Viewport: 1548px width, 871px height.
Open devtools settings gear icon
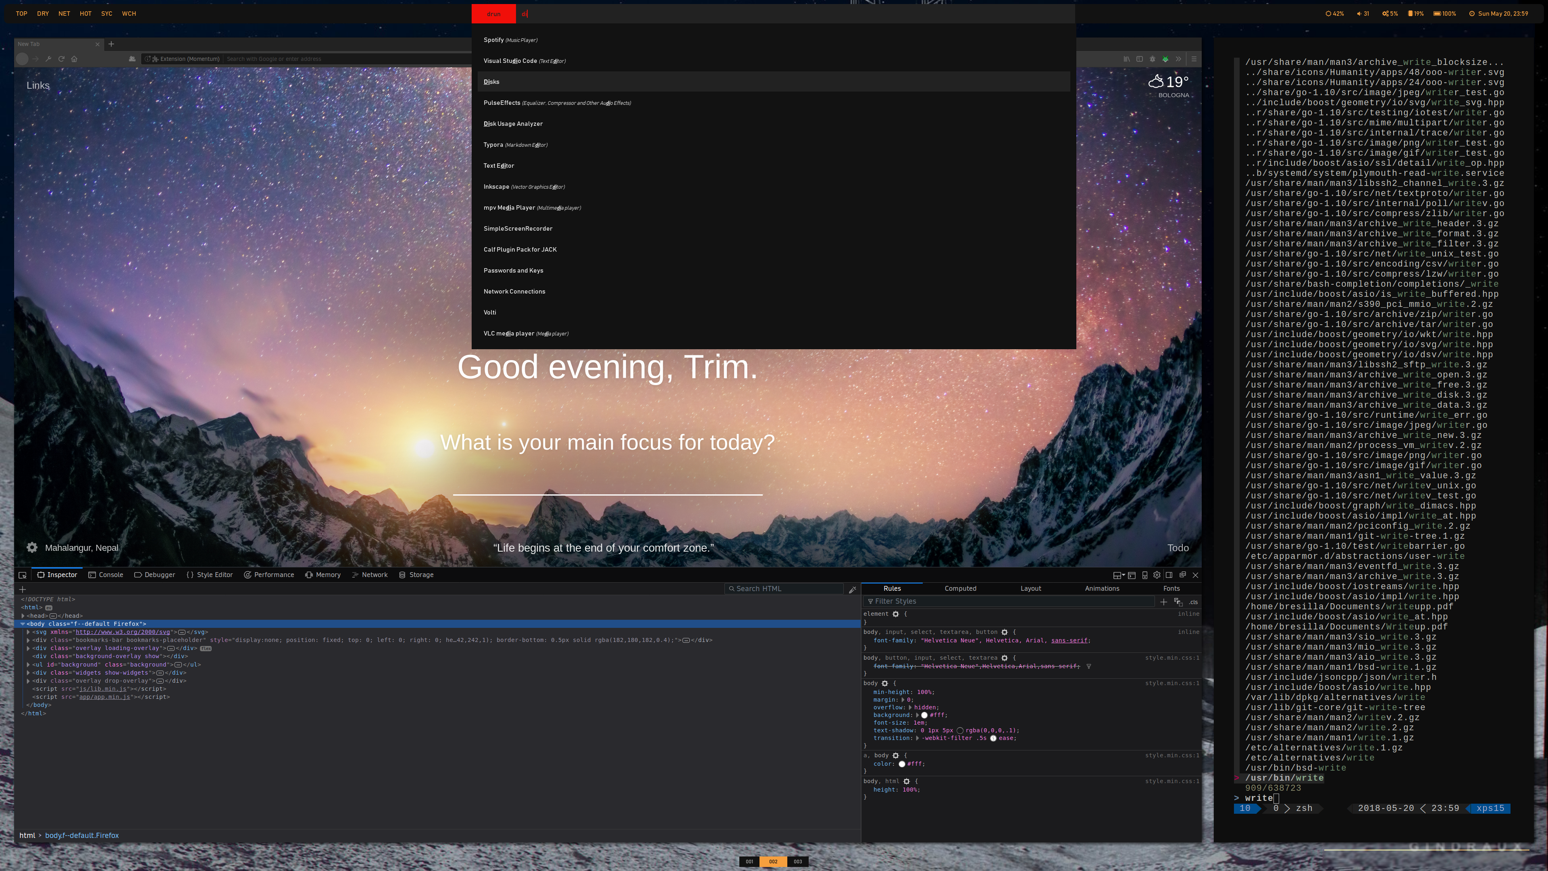coord(1157,575)
